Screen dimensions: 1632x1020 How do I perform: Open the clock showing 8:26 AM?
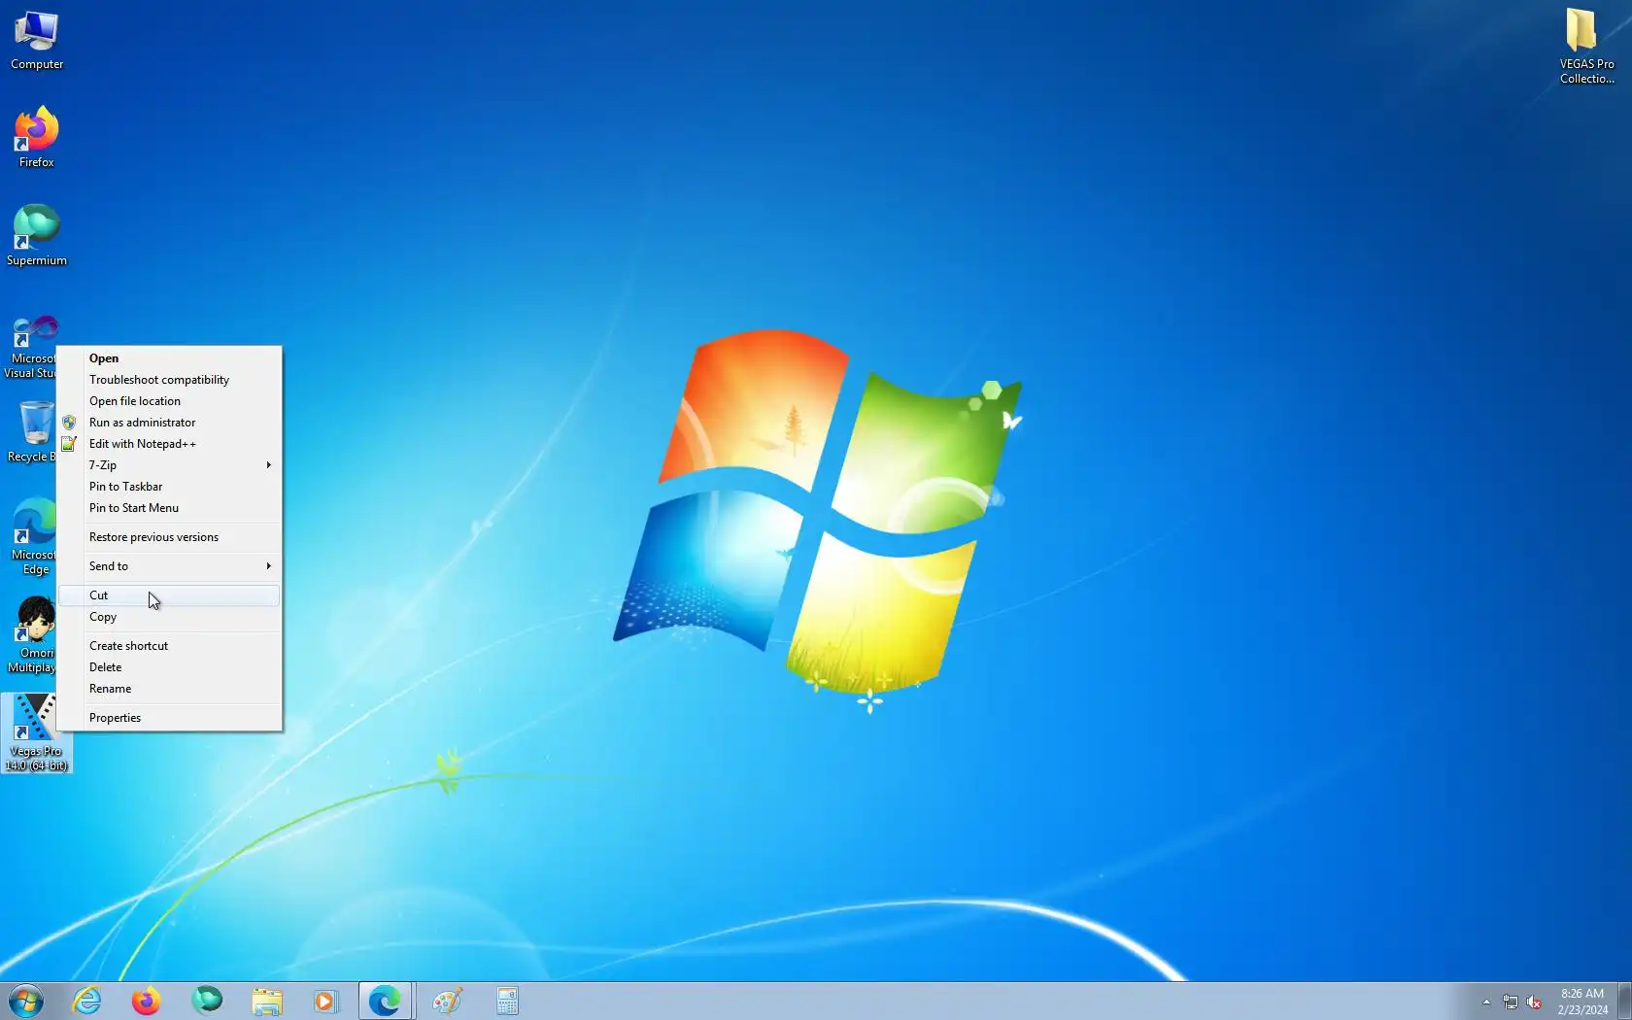(1582, 1002)
